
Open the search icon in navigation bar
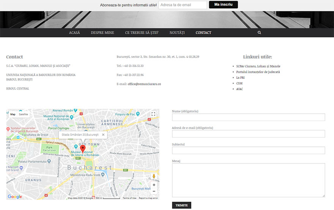(259, 33)
